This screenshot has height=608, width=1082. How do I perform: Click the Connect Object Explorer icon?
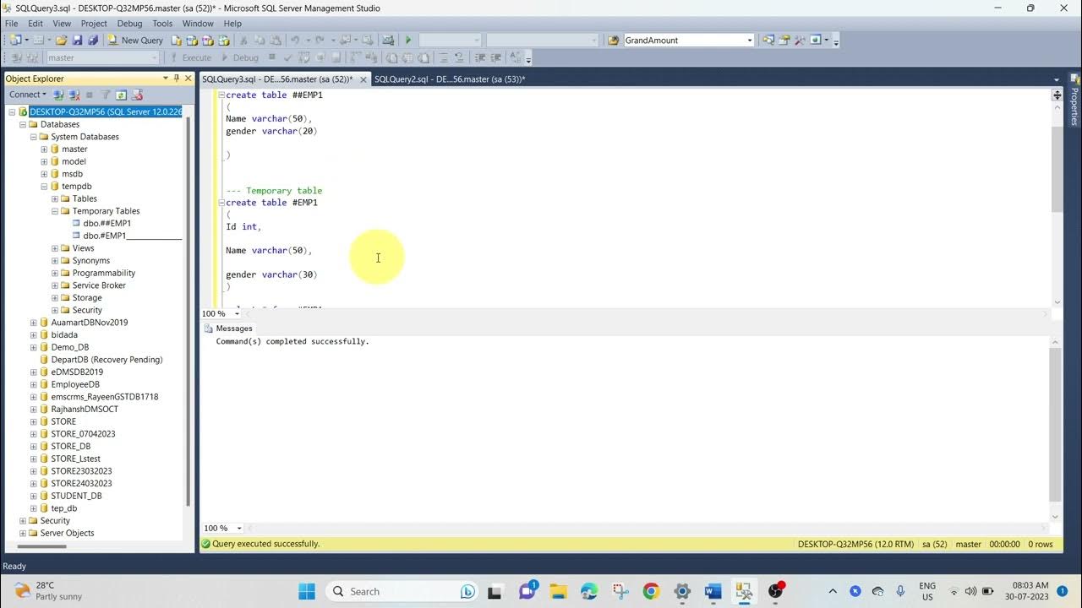58,95
